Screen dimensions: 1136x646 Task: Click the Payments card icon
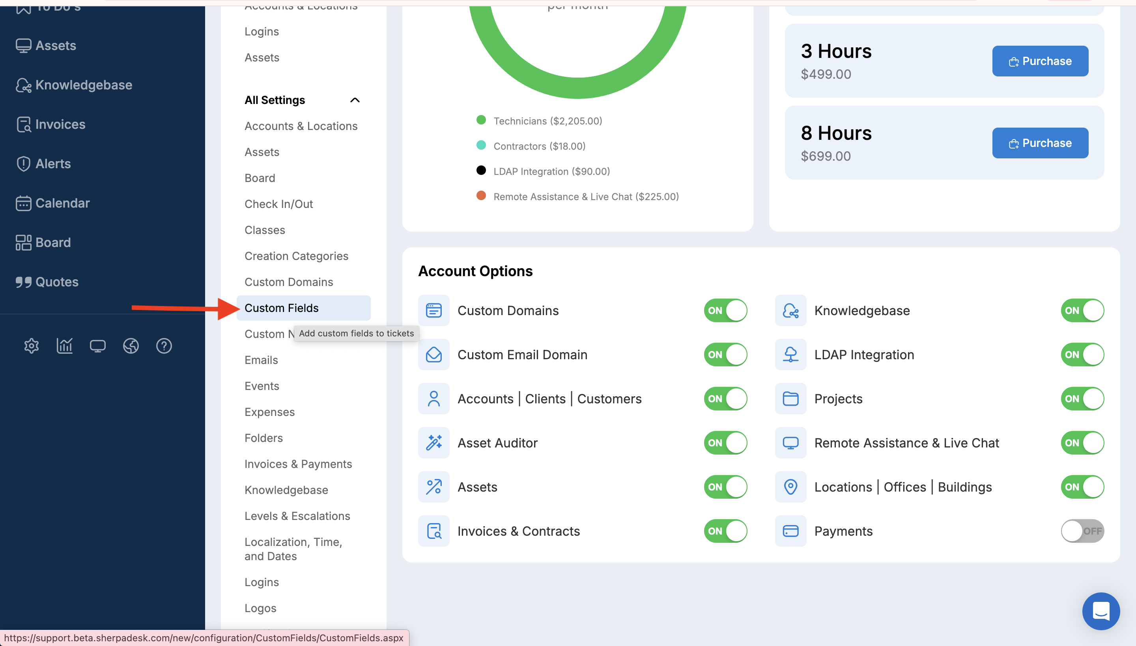[x=790, y=531]
